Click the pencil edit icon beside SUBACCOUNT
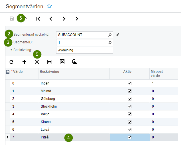The height and width of the screenshot is (145, 181). tap(118, 35)
